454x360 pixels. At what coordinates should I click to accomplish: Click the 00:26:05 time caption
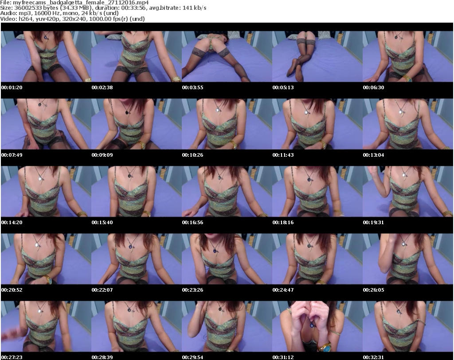coord(373,290)
